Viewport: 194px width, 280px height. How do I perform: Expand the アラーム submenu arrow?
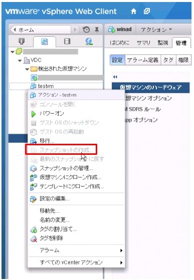click(x=121, y=250)
